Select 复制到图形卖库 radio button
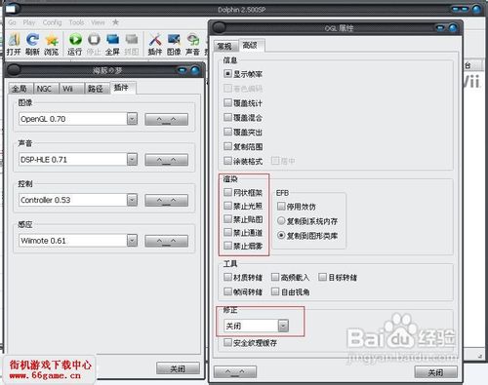Viewport: 488px width, 385px height. tap(281, 235)
